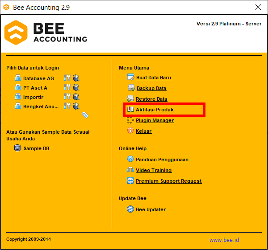Delete PT Aset A using trash icon
The width and height of the screenshot is (268, 250).
76,87
